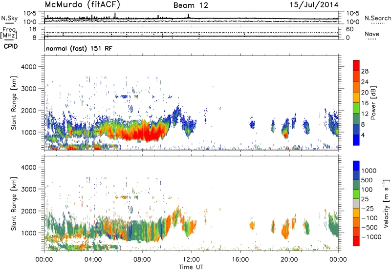
Task: Click the "28" value on power colorbar
Action: pyautogui.click(x=365, y=71)
